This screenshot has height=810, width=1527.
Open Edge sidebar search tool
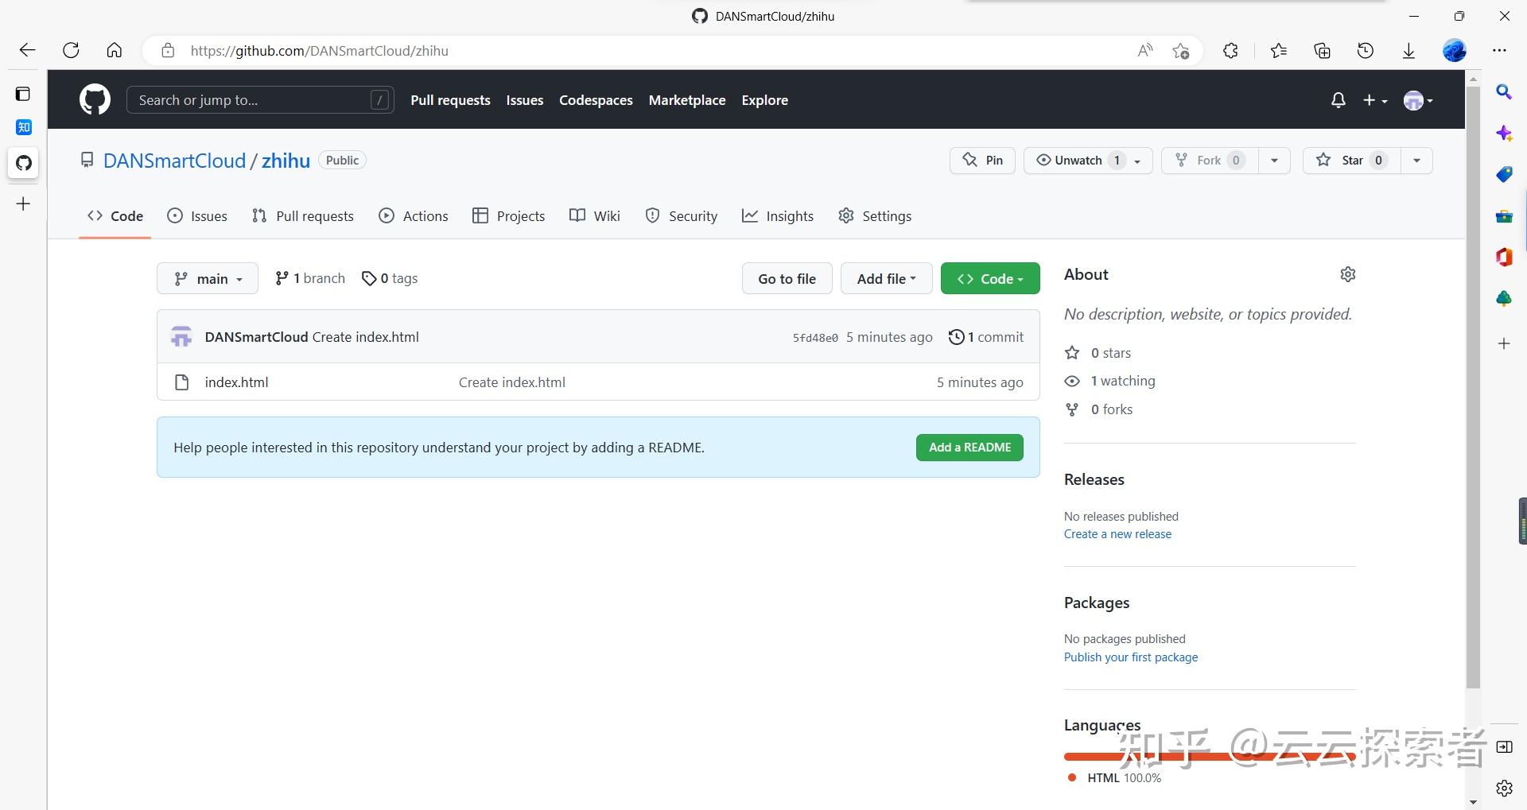tap(1504, 92)
